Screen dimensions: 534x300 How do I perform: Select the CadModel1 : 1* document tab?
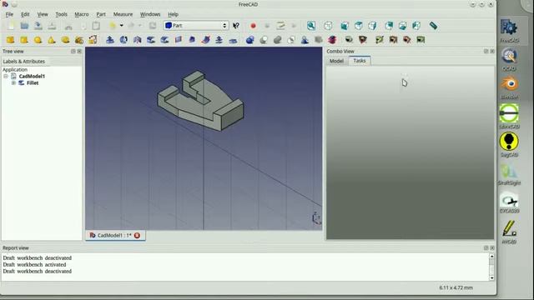(114, 235)
